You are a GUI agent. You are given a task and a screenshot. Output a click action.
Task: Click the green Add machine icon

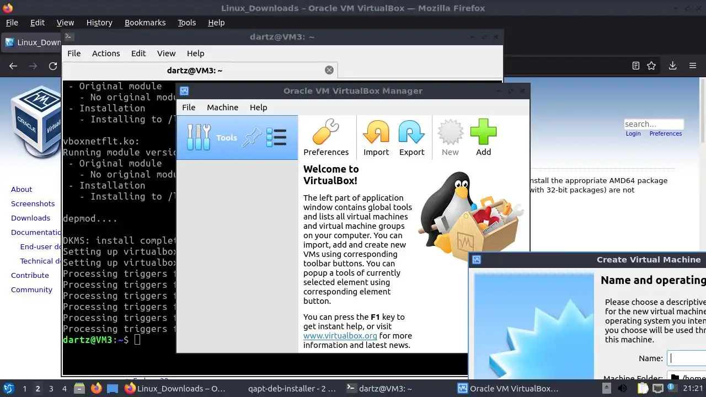coord(483,138)
